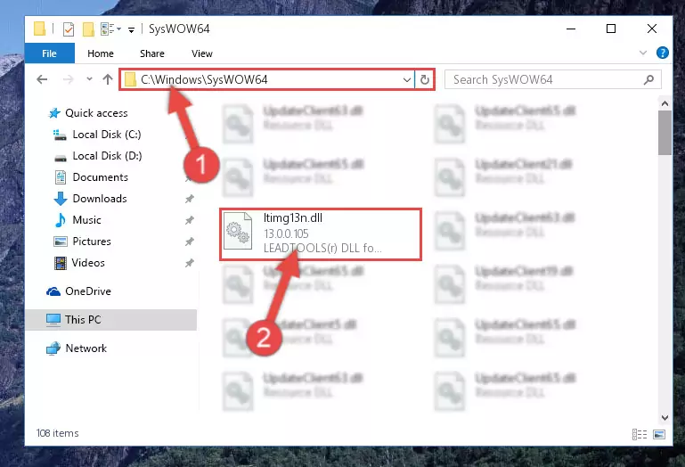Click the Properties checkmark icon in title bar
This screenshot has width=685, height=467.
tap(69, 29)
